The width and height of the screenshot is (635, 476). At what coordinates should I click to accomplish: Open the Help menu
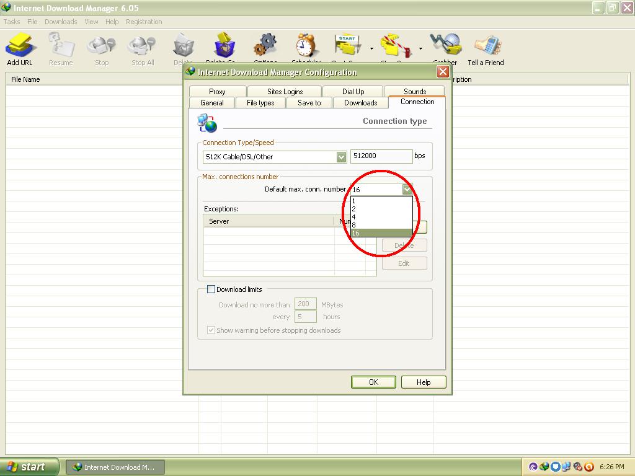[112, 22]
